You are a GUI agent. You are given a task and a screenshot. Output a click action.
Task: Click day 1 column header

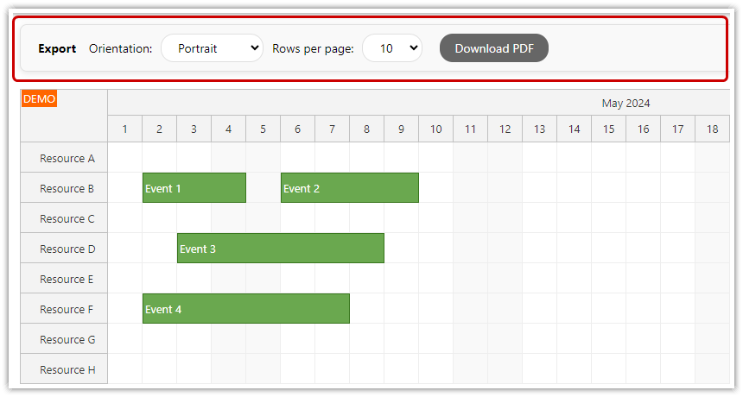pyautogui.click(x=125, y=129)
